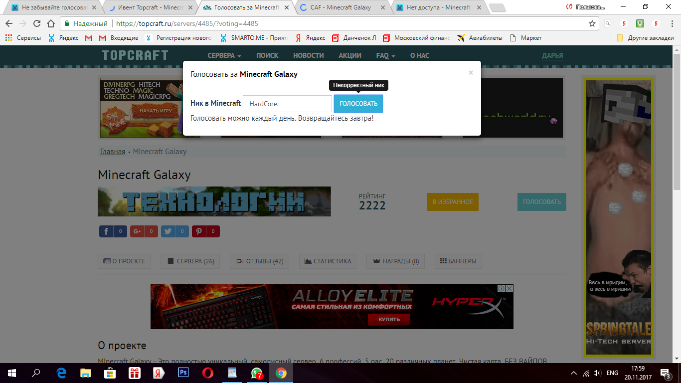Image resolution: width=681 pixels, height=383 pixels.
Task: Click the ГОЛОСОВАТЬ button beside В ИЗБРАННОЕ
Action: 542,202
